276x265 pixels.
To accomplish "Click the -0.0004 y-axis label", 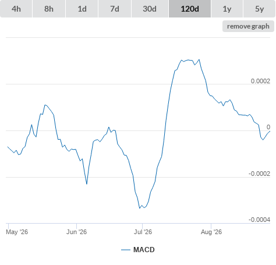I will coord(259,220).
